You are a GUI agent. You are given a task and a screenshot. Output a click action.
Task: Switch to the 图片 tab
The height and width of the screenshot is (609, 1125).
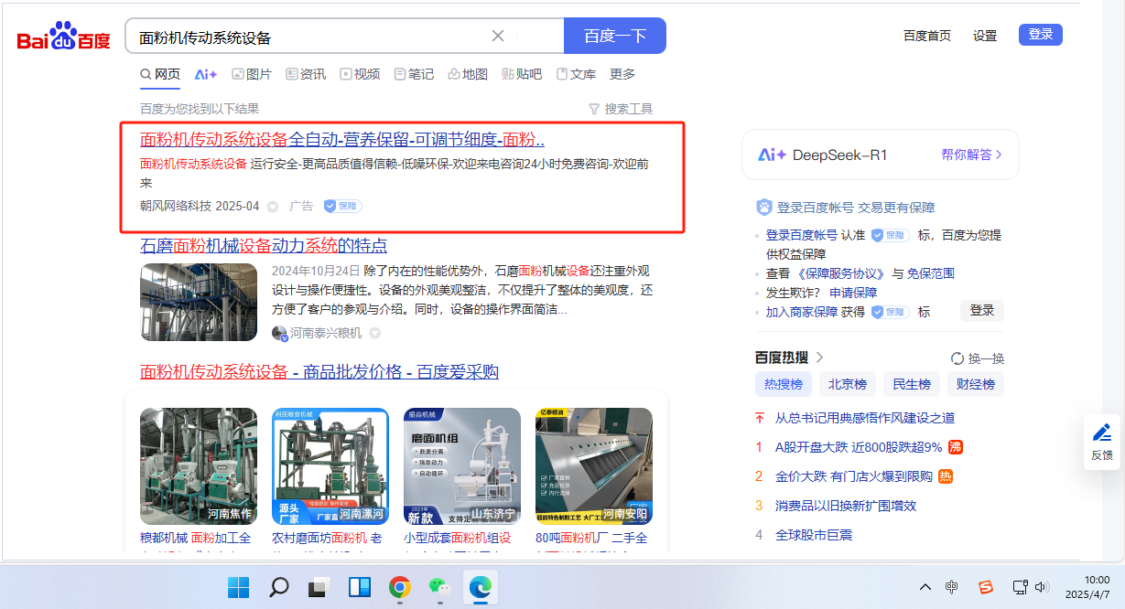(252, 74)
